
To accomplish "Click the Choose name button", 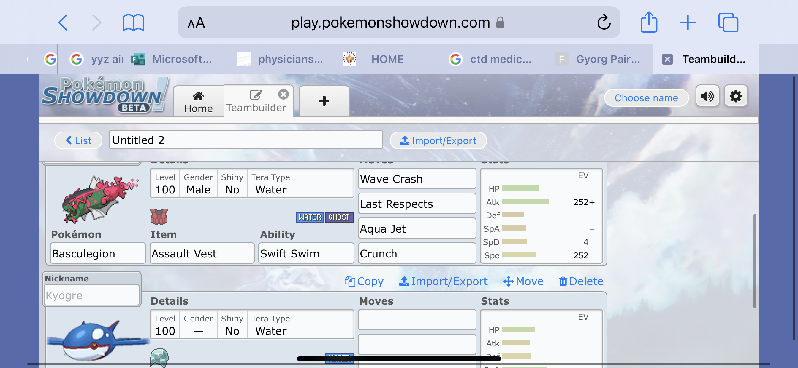I will pos(646,98).
